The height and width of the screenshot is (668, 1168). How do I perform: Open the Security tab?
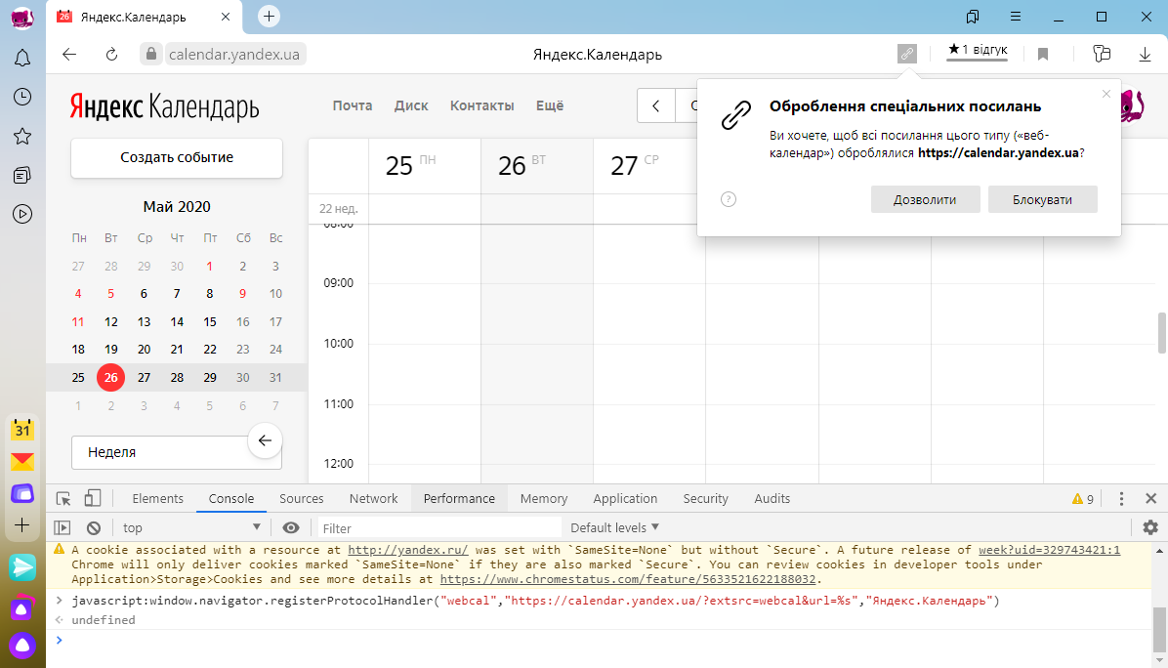[x=705, y=499]
